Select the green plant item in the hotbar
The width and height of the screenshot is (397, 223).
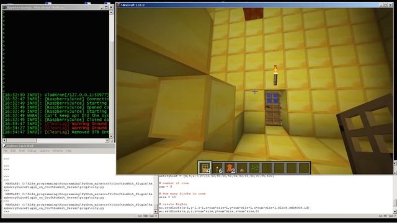pos(254,168)
